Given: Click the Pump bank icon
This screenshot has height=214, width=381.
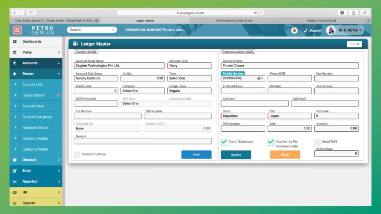Looking at the screenshot, I should click(14, 52).
